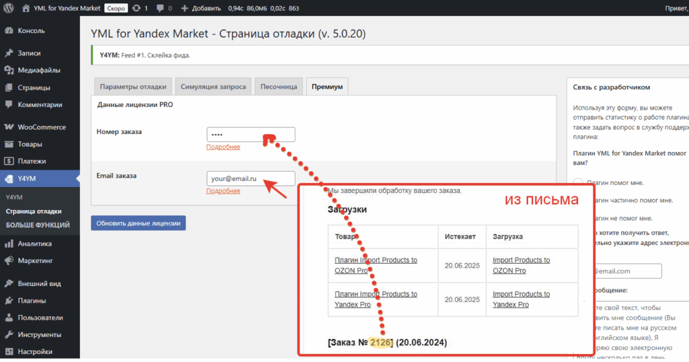Select the 'Плагин помог мне' radio button
The width and height of the screenshot is (689, 362).
click(x=578, y=182)
